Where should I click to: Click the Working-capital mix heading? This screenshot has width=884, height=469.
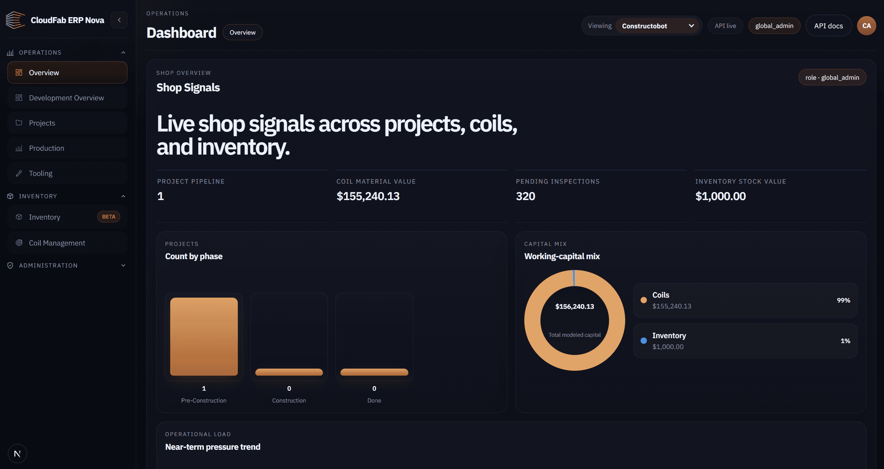tap(562, 256)
